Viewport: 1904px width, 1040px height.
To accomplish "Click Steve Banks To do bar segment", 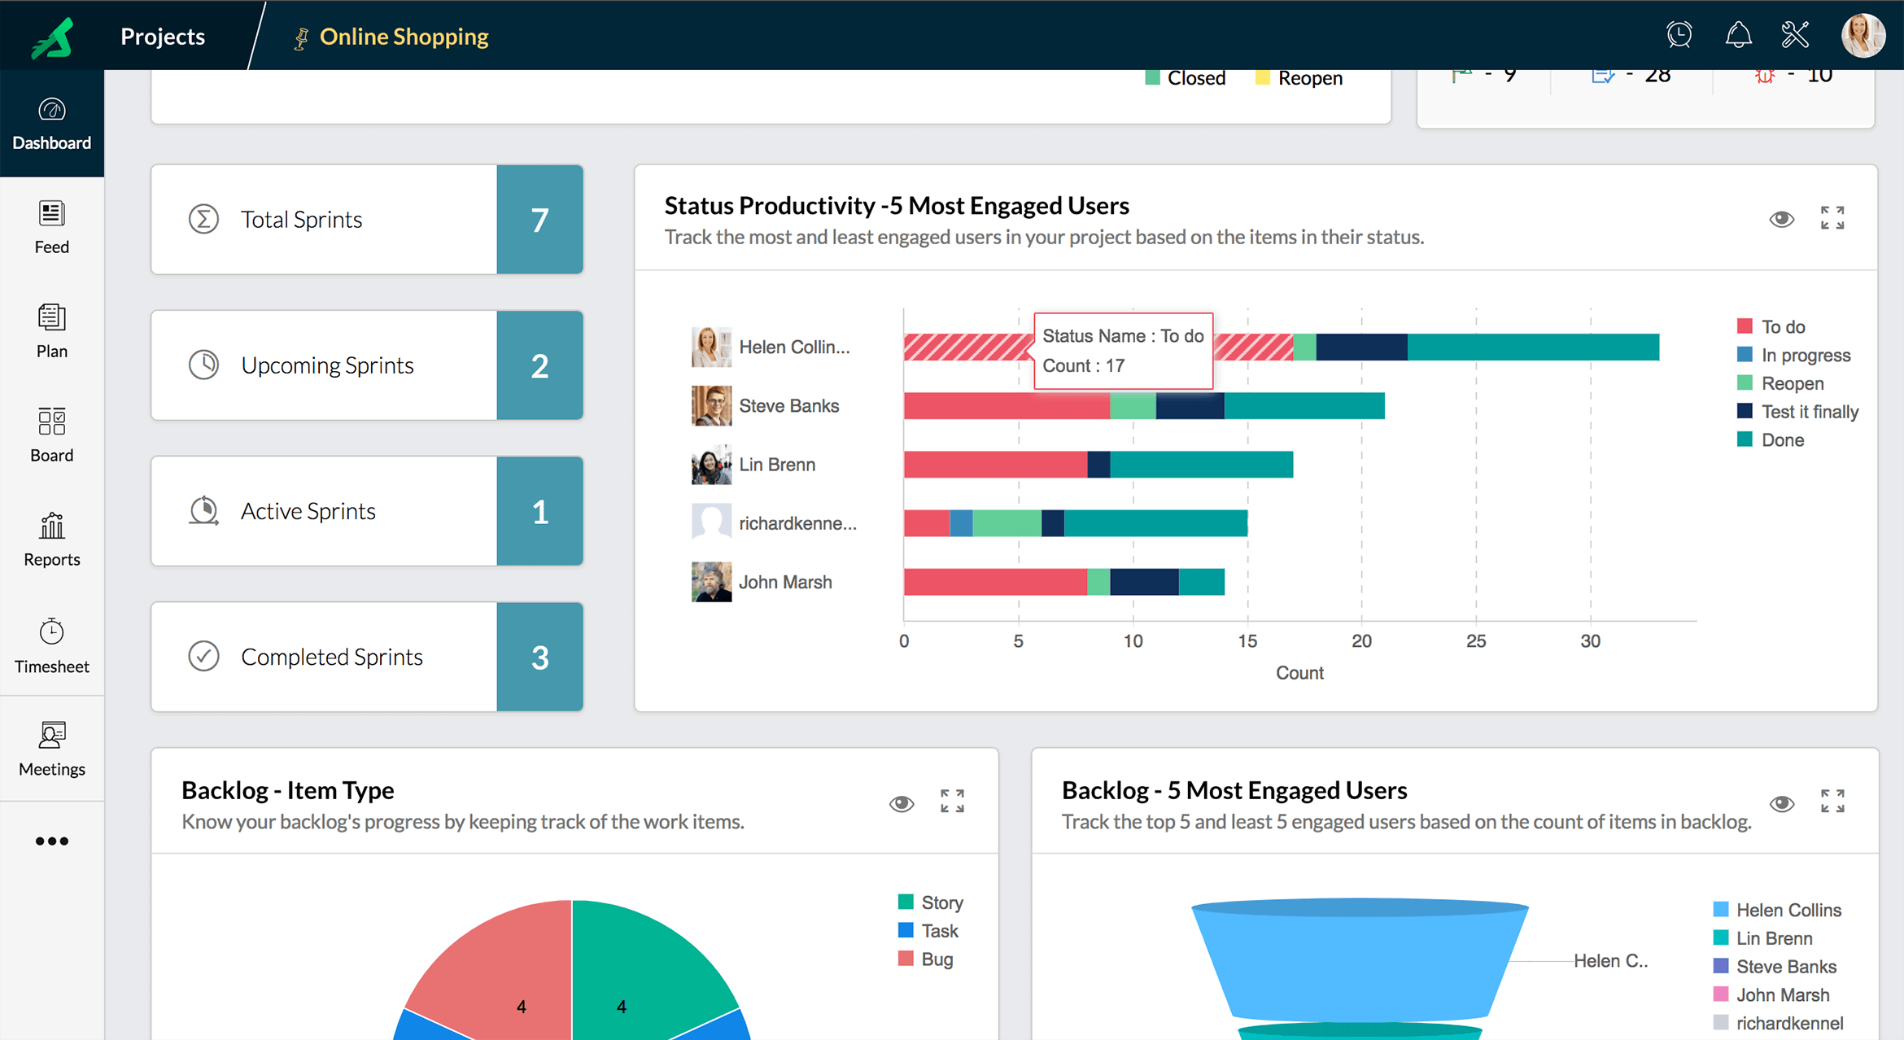I will [1007, 405].
